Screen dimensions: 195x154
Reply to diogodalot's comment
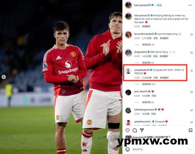pyautogui.click(x=155, y=56)
